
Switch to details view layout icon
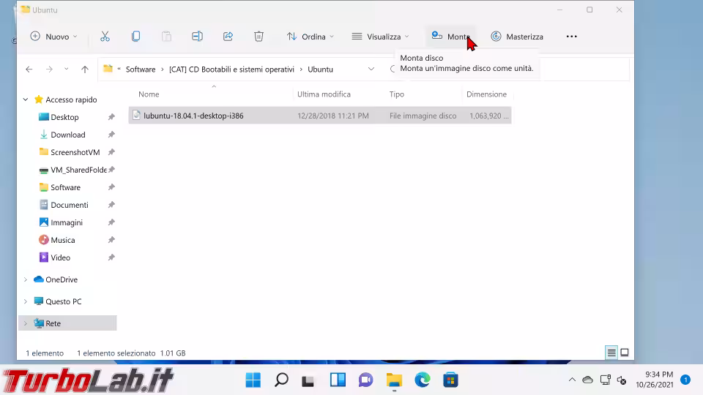coord(611,353)
